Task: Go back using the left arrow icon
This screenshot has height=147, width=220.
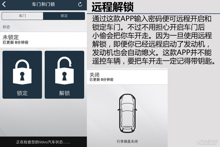Action: (4, 4)
